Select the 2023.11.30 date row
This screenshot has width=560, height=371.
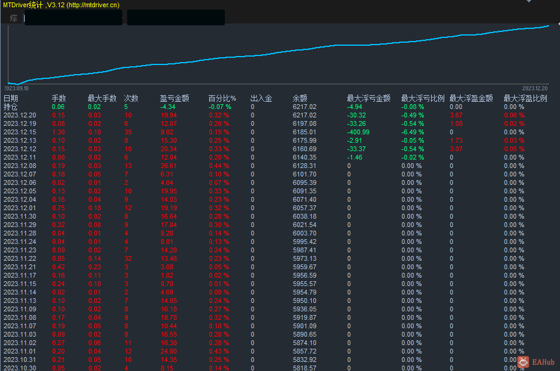(20, 217)
